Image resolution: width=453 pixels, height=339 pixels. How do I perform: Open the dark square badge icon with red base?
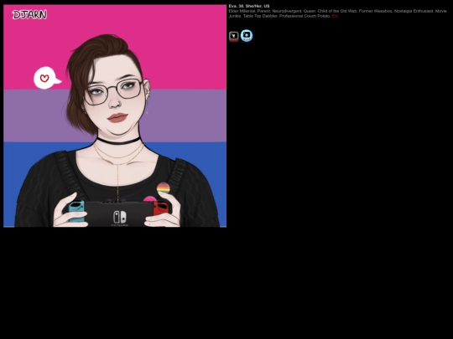(x=234, y=37)
